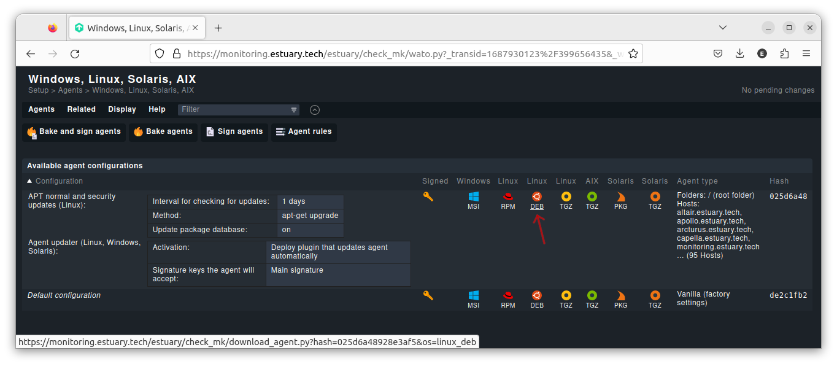Download the Windows MSI agent package
Image resolution: width=837 pixels, height=366 pixels.
473,198
